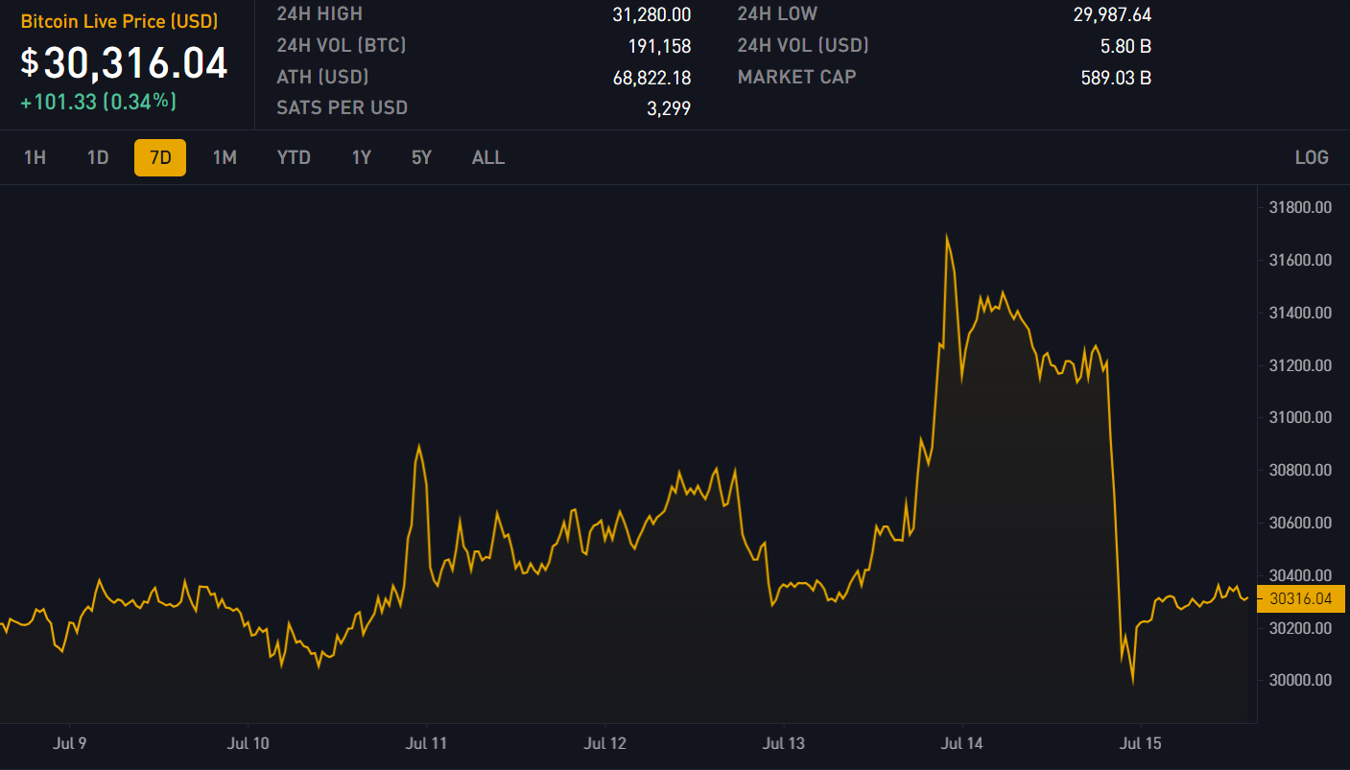Click the Bitcoin Live Price (USD) title
Viewport: 1350px width, 770px height.
[120, 21]
